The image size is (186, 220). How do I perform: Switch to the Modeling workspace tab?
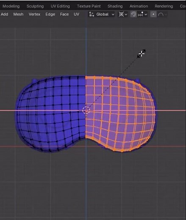click(x=11, y=6)
